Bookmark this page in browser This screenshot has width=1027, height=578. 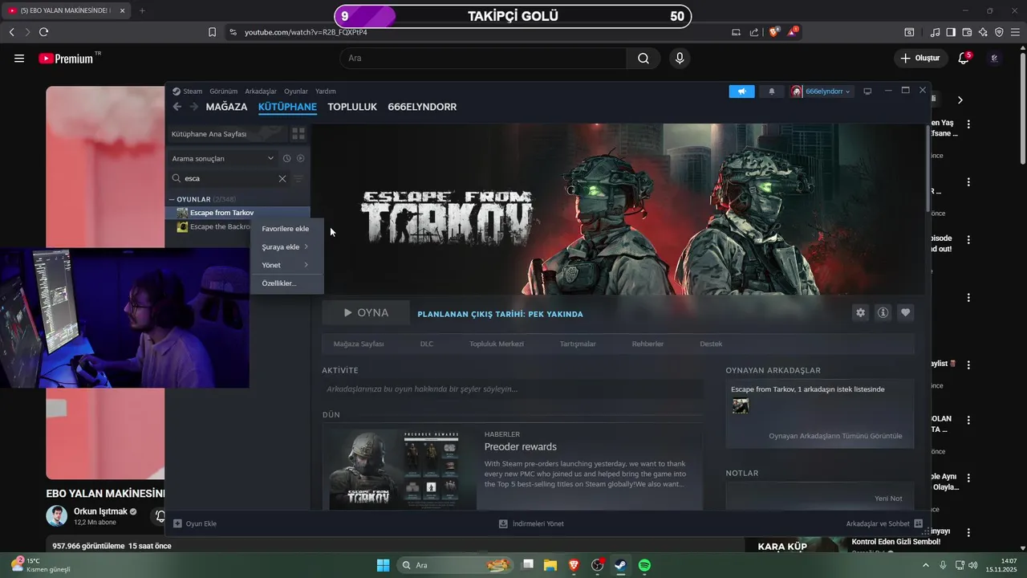[212, 32]
